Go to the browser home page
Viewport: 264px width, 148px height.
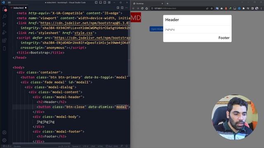pos(147,8)
